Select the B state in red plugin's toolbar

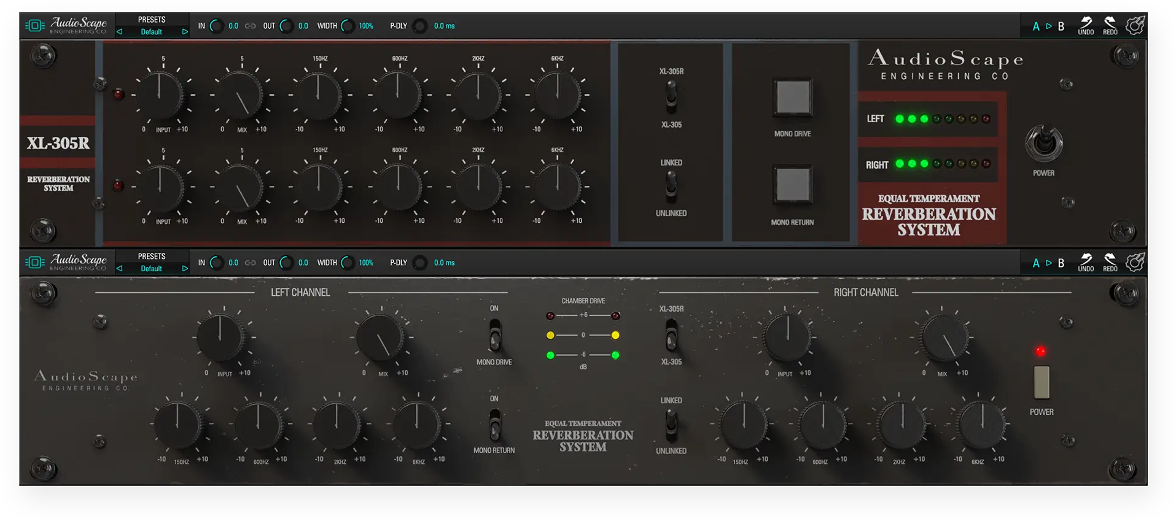pyautogui.click(x=1061, y=26)
